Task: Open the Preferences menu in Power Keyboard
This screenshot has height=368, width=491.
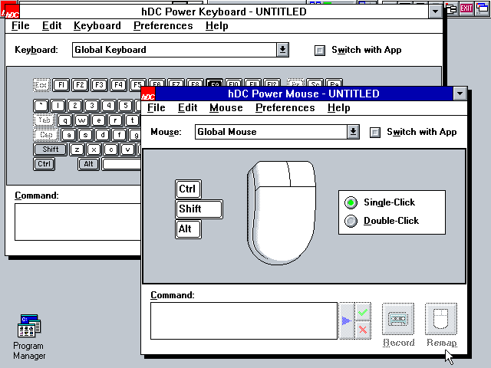Action: 163,25
